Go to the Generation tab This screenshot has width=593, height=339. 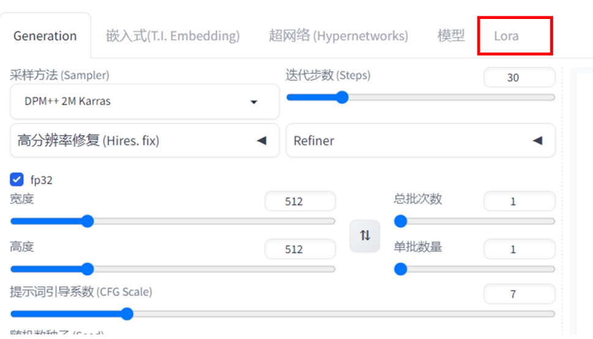click(45, 36)
